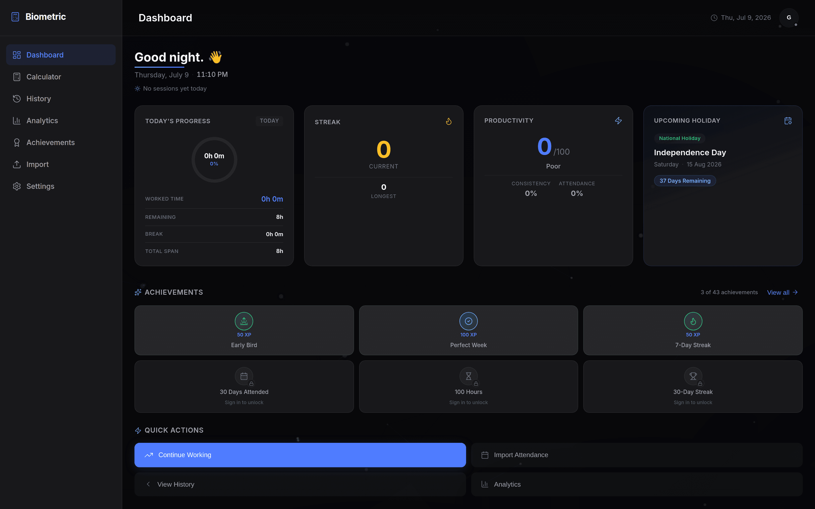Navigate to Analytics in the sidebar
The image size is (815, 509).
point(61,121)
